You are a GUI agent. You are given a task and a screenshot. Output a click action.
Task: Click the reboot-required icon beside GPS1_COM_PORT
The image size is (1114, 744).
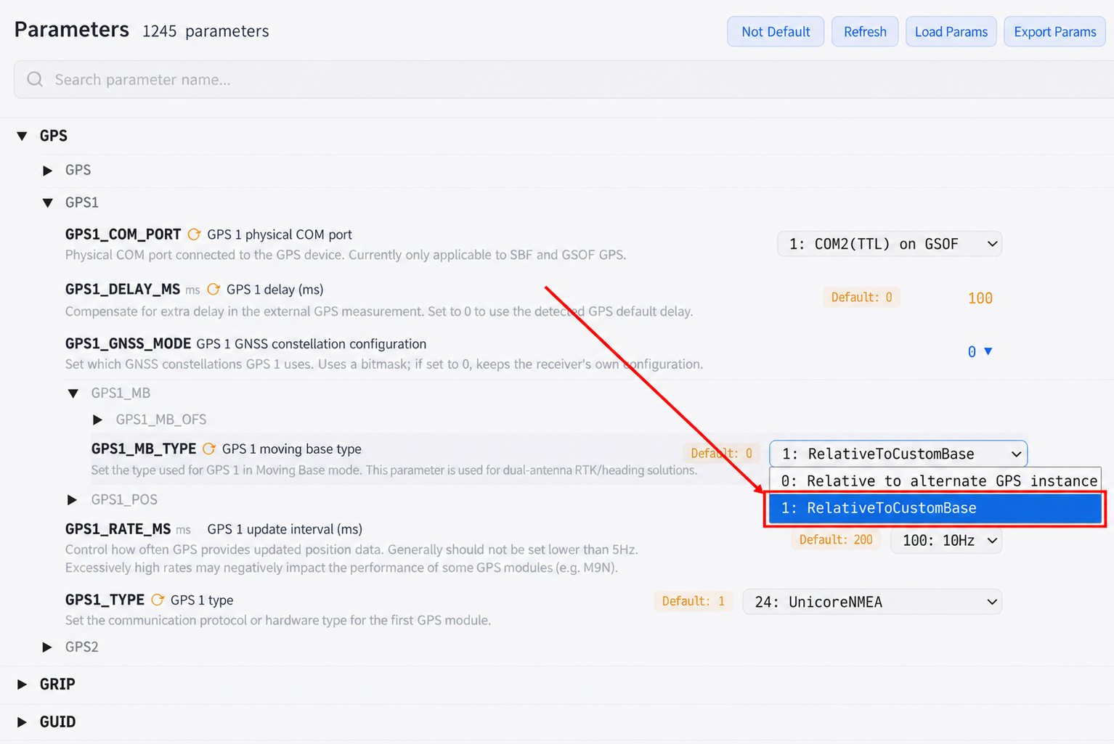click(194, 234)
